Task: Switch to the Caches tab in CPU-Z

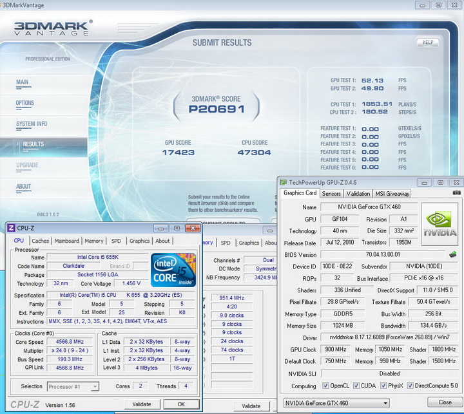Action: (x=40, y=241)
